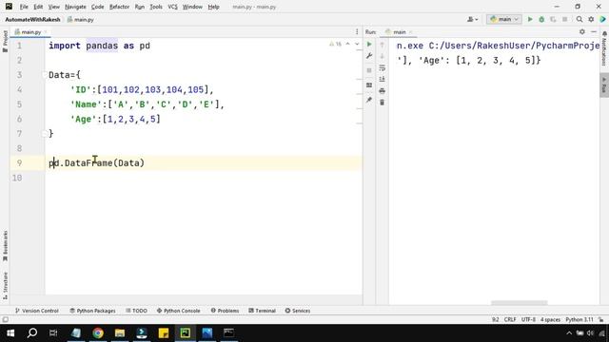Pin the Run tab

point(369,100)
